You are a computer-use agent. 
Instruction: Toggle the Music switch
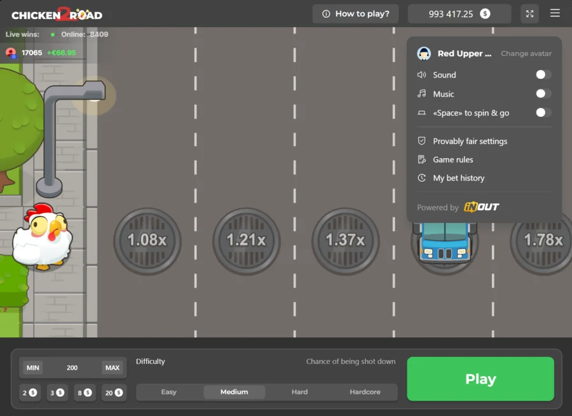pyautogui.click(x=543, y=94)
